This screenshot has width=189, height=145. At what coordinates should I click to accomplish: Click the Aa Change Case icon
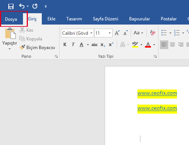coord(137,33)
